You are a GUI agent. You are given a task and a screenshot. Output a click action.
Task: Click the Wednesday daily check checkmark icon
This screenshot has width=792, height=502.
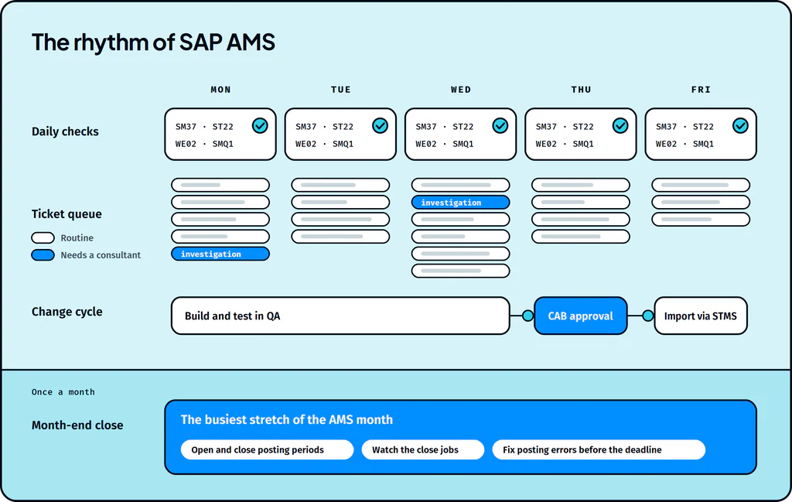[500, 125]
